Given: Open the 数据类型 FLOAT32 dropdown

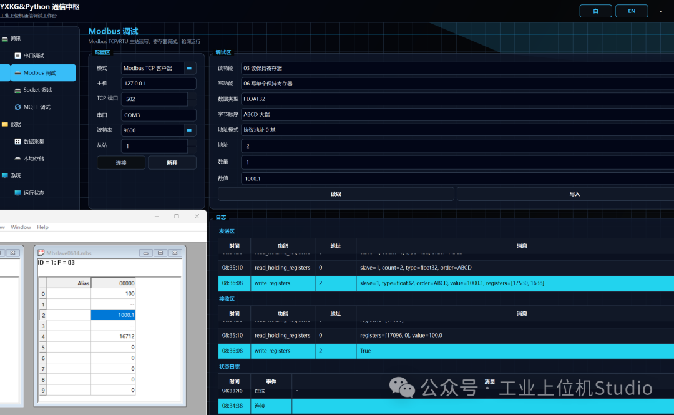Looking at the screenshot, I should click(457, 99).
